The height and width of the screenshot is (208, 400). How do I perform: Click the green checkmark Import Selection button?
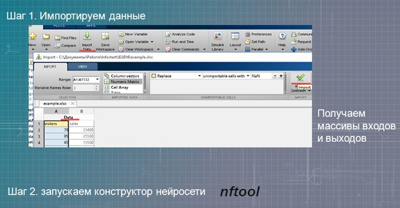point(300,77)
